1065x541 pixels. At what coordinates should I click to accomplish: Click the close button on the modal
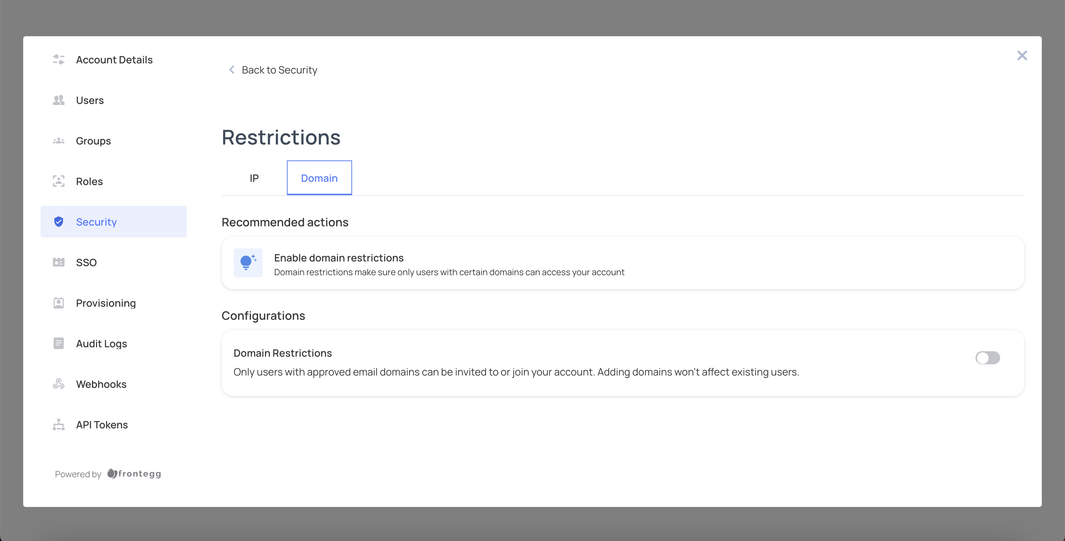click(x=1022, y=55)
